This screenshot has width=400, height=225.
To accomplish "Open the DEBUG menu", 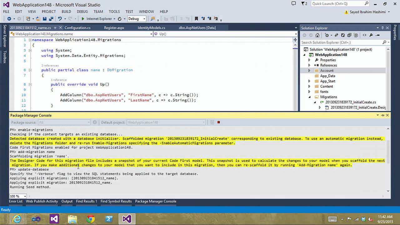I will (82, 12).
